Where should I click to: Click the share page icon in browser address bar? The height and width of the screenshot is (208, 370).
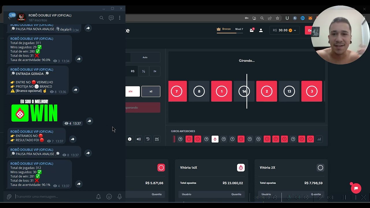[x=270, y=18]
